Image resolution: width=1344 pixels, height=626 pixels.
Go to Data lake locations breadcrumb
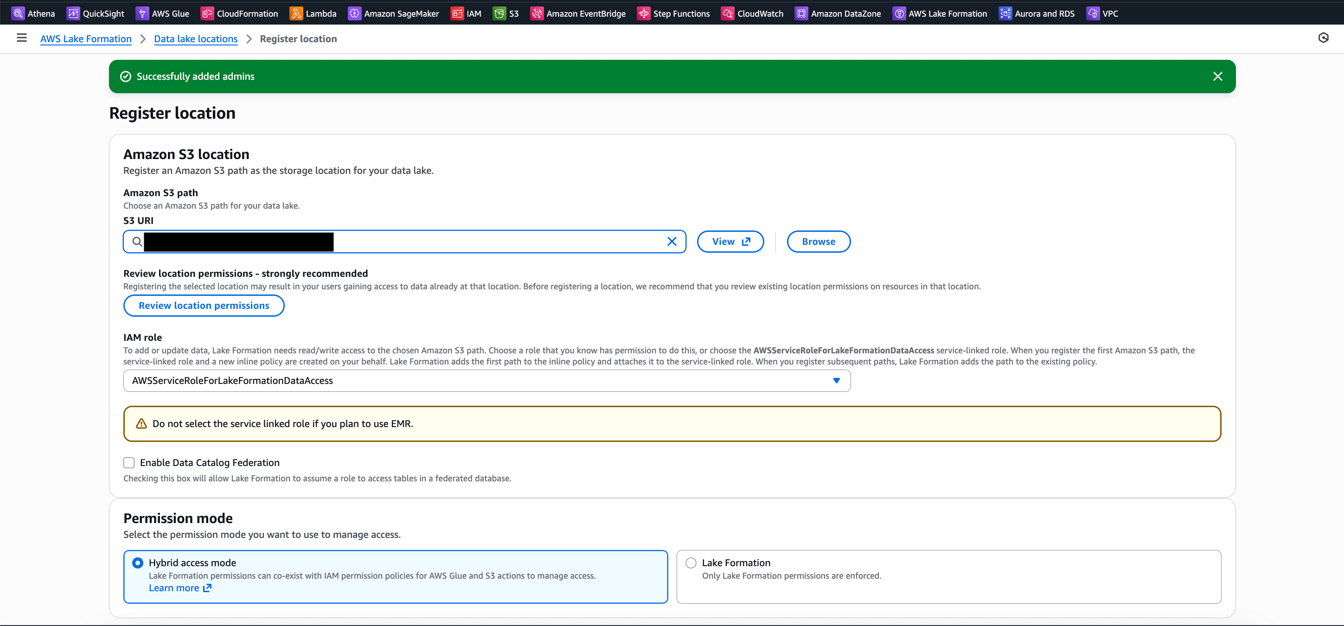click(x=196, y=38)
